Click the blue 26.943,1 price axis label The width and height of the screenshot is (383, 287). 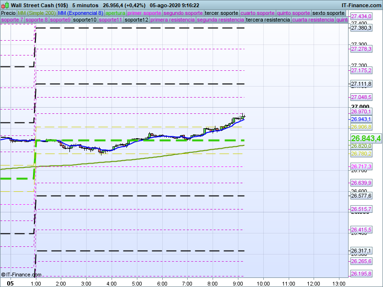tap(361, 119)
